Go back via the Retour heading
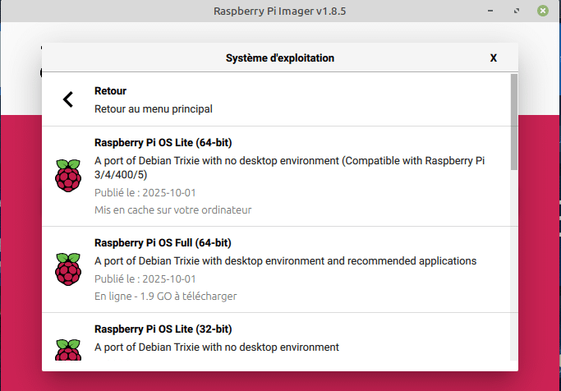 coord(110,91)
